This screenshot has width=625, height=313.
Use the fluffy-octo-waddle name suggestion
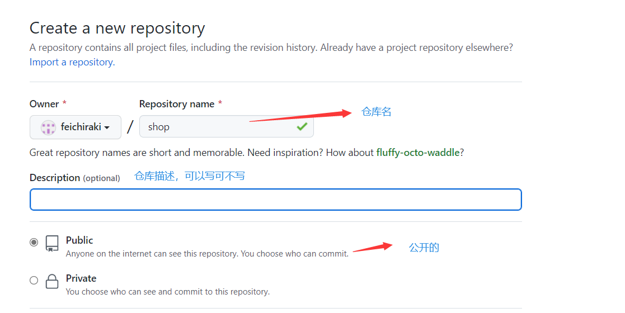coord(417,153)
